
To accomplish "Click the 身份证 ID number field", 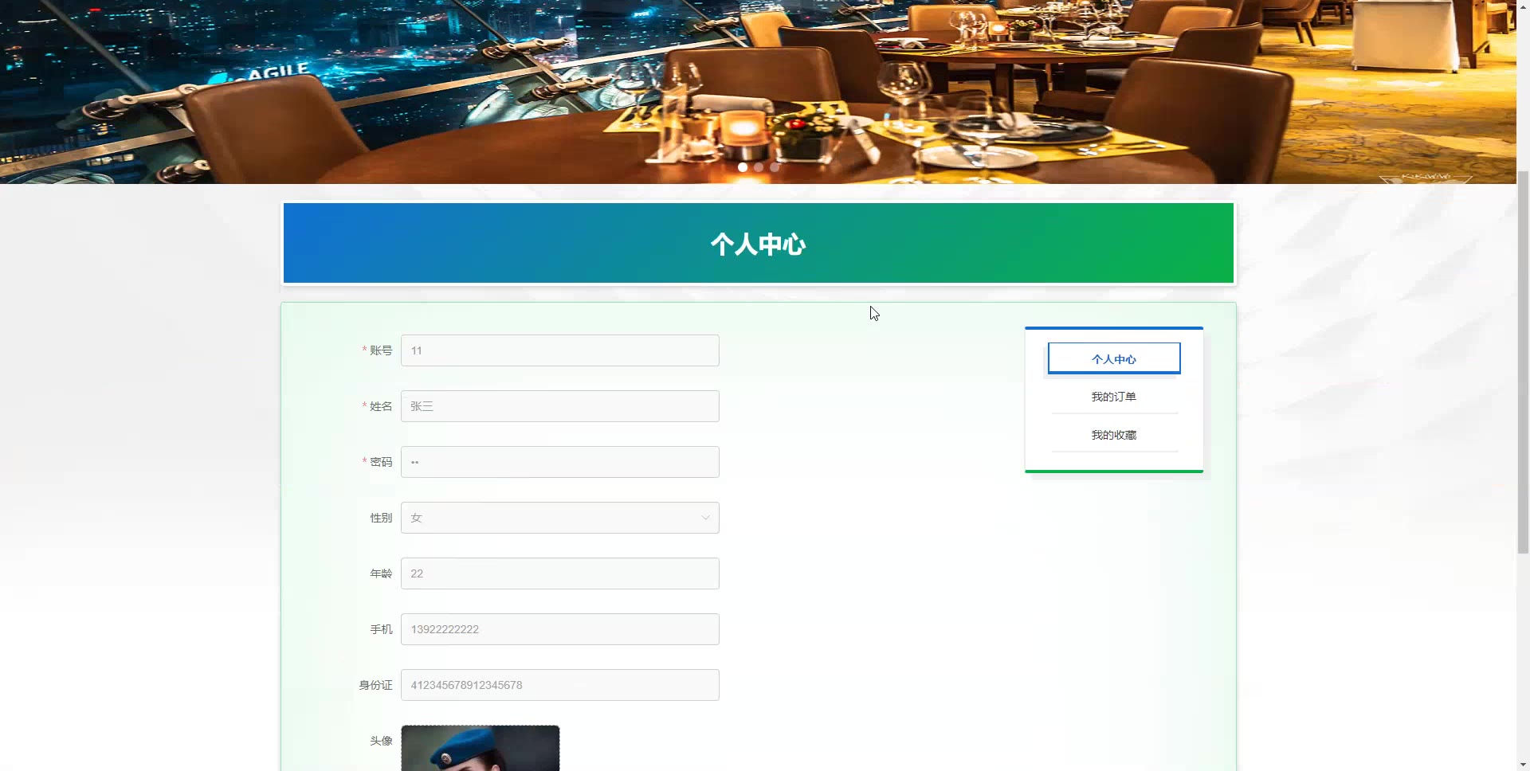I will (559, 685).
